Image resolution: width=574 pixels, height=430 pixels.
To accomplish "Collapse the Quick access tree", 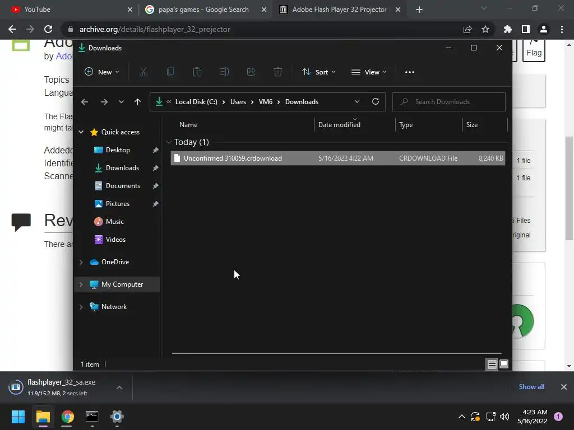I will coord(81,132).
